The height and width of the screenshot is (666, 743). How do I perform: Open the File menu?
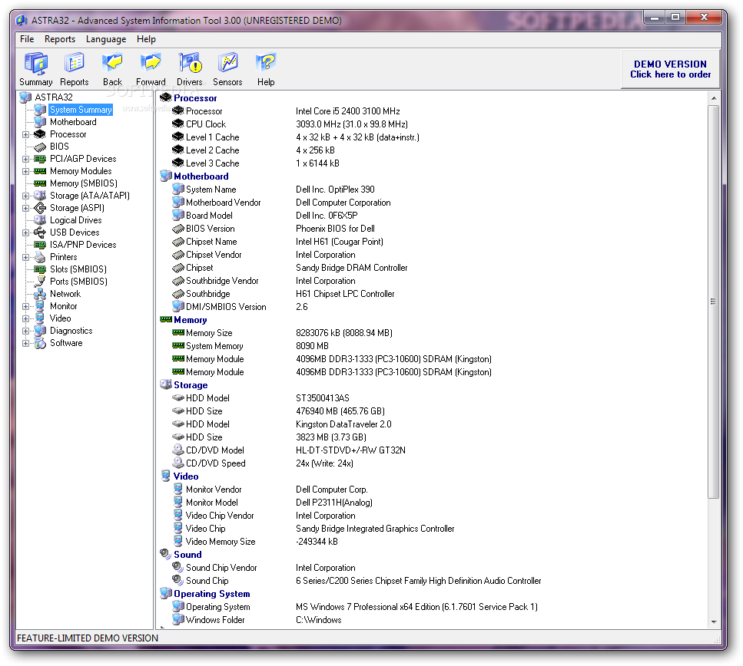27,39
